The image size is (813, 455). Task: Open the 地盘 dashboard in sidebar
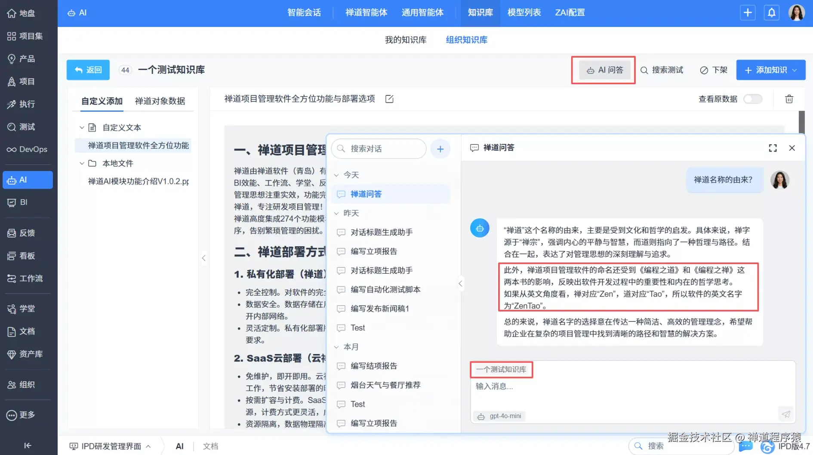tap(22, 13)
